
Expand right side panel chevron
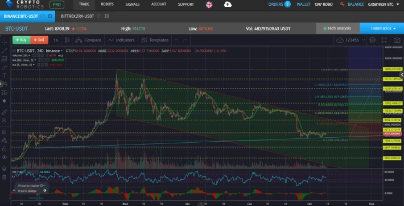(402, 75)
